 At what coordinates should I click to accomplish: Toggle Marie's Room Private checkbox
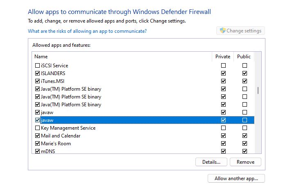223,144
